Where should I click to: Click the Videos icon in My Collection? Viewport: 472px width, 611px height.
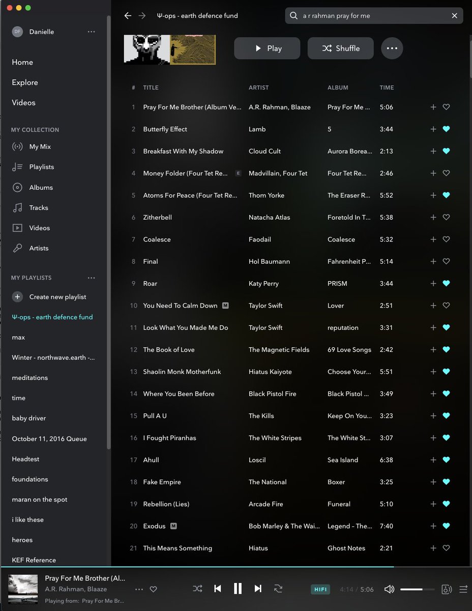[x=17, y=228]
